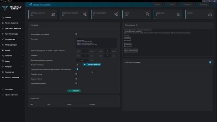This screenshot has width=217, height=122.
Task: Expand the Панель аккаунтов submenu chevron
Action: tap(23, 23)
